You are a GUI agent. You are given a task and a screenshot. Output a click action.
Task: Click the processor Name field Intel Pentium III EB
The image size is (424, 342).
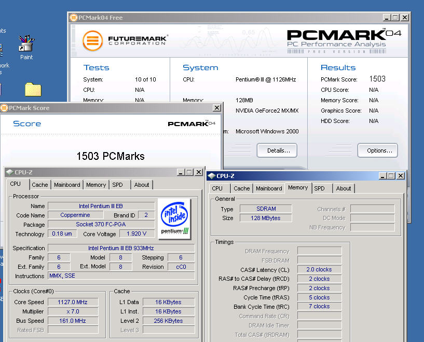(101, 206)
